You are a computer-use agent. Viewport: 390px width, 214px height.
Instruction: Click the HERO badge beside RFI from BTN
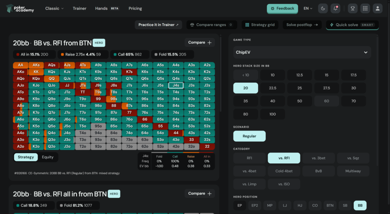coord(99,43)
